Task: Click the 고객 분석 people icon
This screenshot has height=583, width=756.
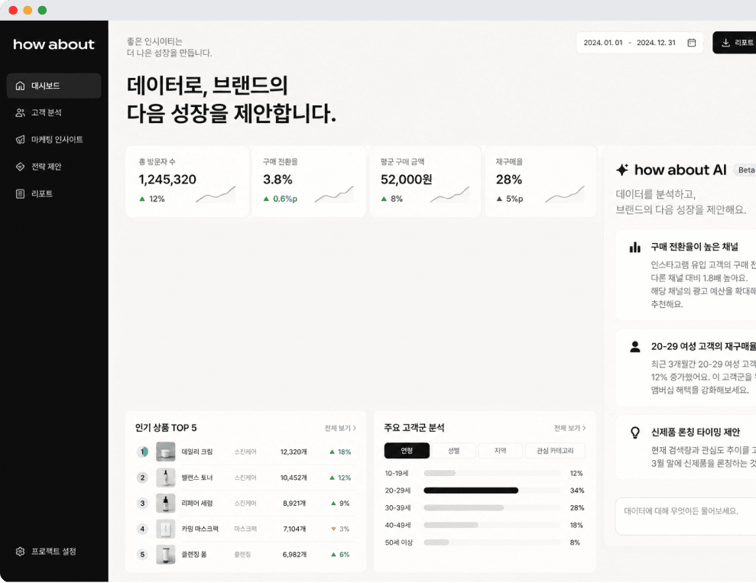Action: pos(20,113)
